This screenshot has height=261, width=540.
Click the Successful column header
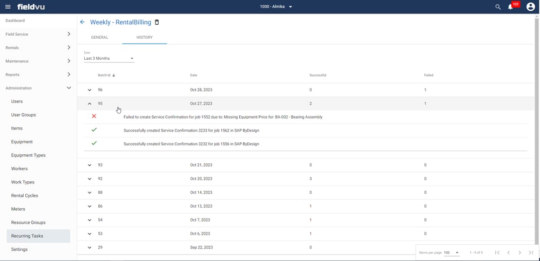[318, 75]
